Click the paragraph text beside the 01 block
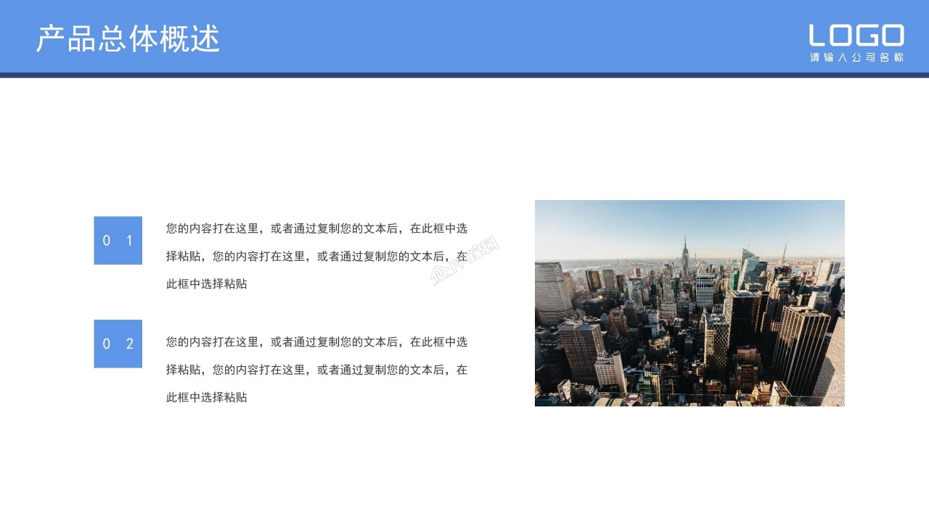 pos(317,255)
